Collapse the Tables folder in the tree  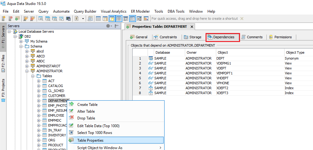click(x=33, y=76)
